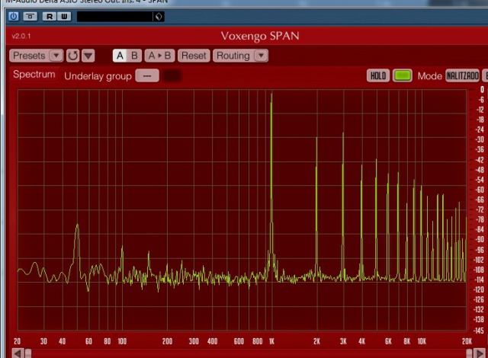488x358 pixels.
Task: Click the undo circular arrow icon
Action: click(73, 56)
